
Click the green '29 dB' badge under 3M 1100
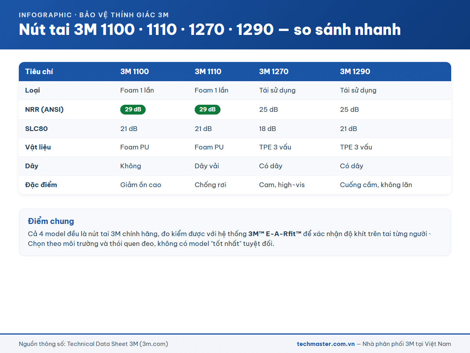pyautogui.click(x=133, y=109)
